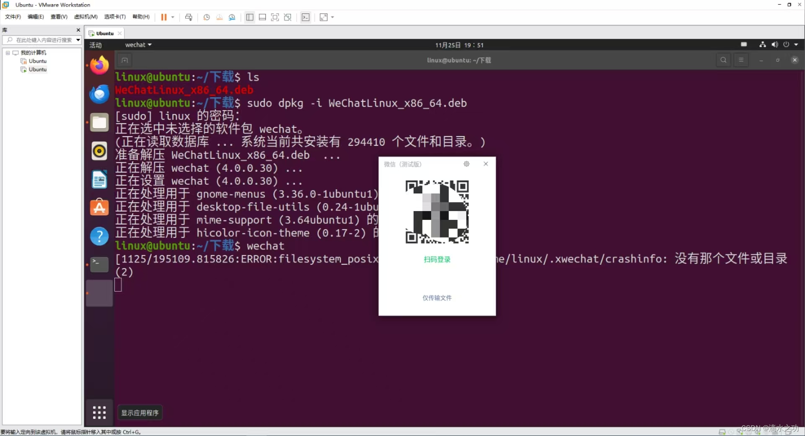The height and width of the screenshot is (436, 805).
Task: Minimize the terminal window
Action: (761, 60)
